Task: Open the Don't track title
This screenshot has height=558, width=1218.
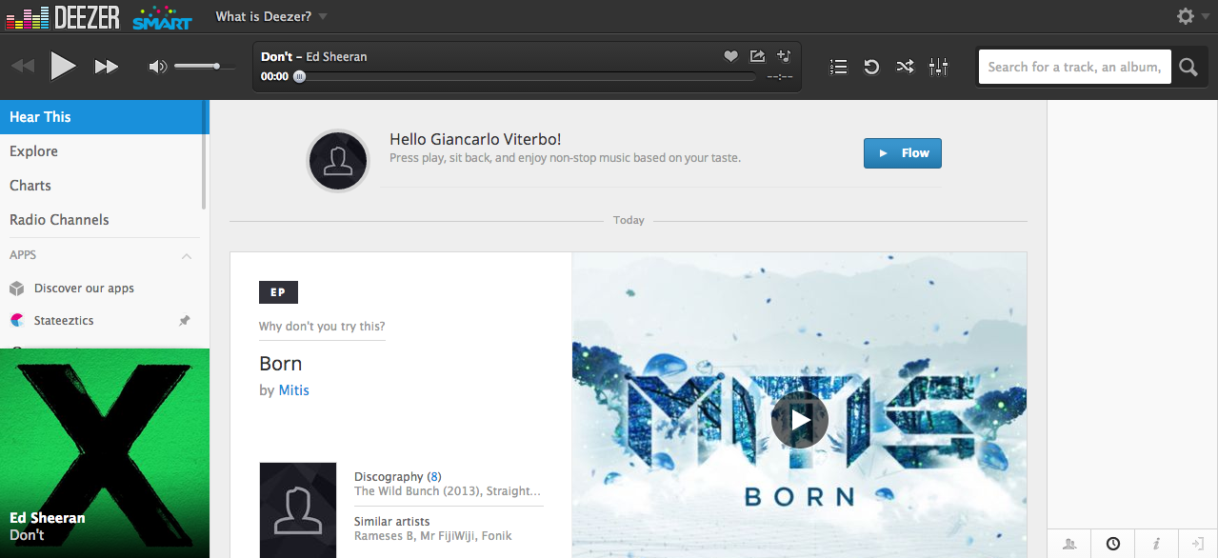Action: coord(276,56)
